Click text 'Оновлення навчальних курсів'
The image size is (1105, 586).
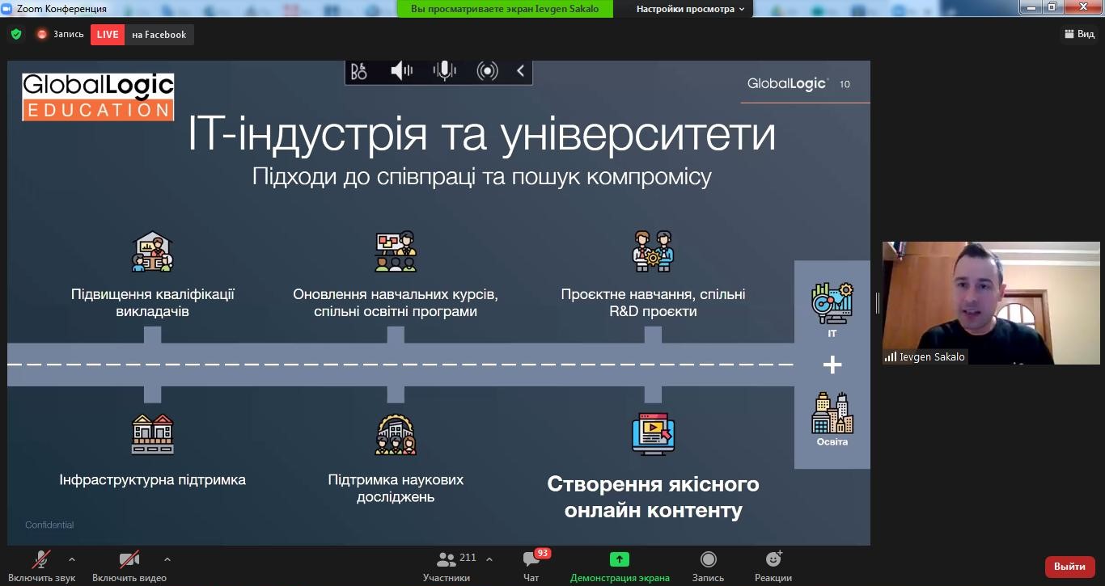395,294
